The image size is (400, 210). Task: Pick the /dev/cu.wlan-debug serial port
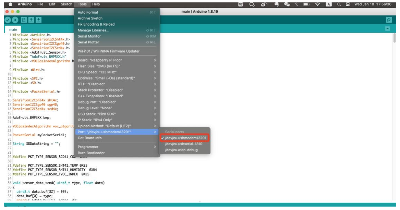(181, 150)
